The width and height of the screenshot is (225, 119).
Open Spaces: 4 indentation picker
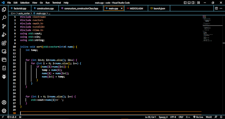tap(163, 117)
